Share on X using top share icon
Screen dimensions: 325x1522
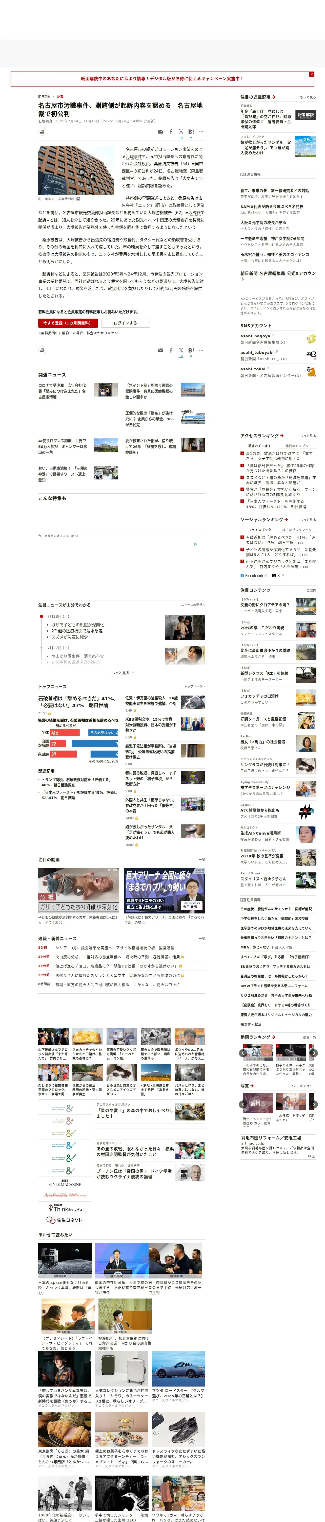(x=181, y=132)
